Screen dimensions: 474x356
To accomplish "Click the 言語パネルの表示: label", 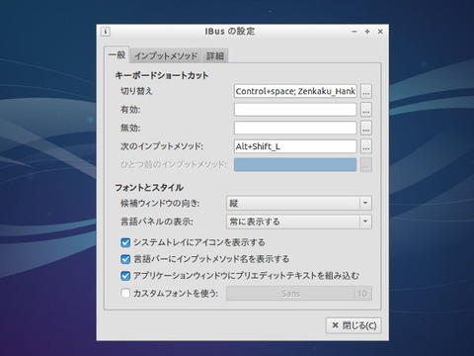I will 157,222.
